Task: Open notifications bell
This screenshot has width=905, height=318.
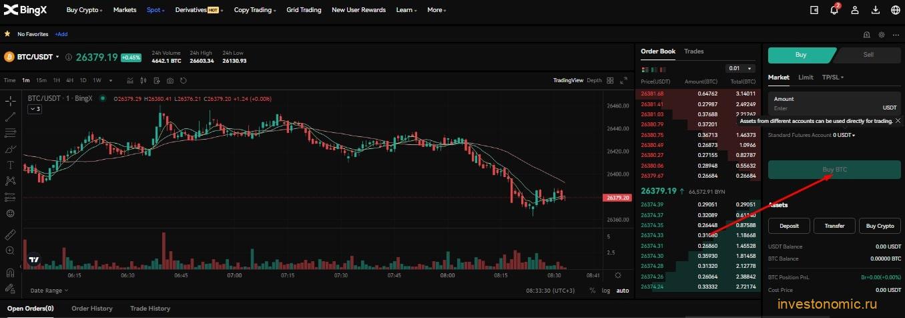Action: [834, 10]
